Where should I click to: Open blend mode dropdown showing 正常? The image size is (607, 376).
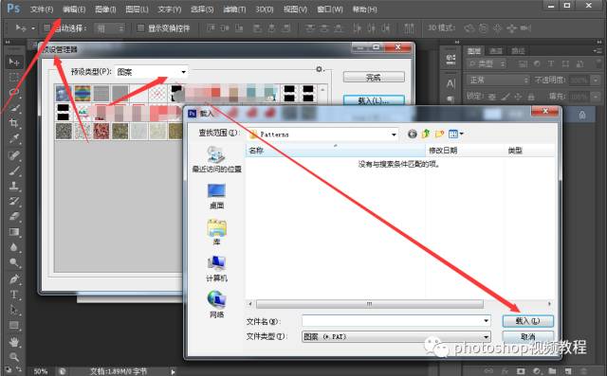pyautogui.click(x=497, y=80)
